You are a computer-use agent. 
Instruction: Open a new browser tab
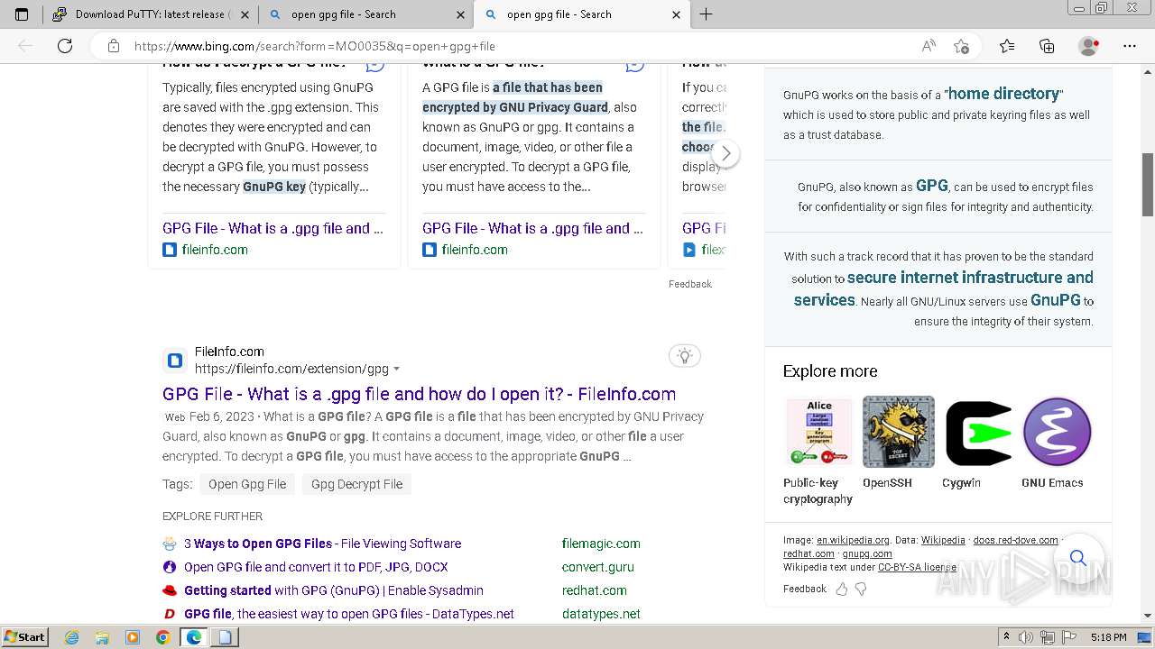tap(707, 14)
